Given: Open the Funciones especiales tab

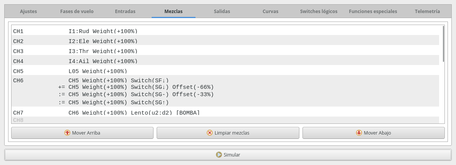Looking at the screenshot, I should [373, 11].
